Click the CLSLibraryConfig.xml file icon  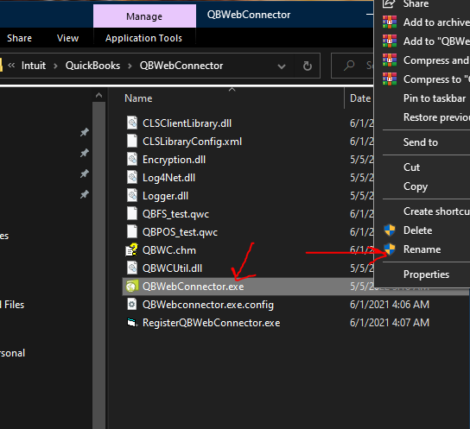132,142
